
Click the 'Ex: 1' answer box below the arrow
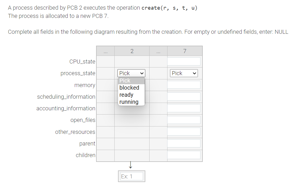(131, 176)
